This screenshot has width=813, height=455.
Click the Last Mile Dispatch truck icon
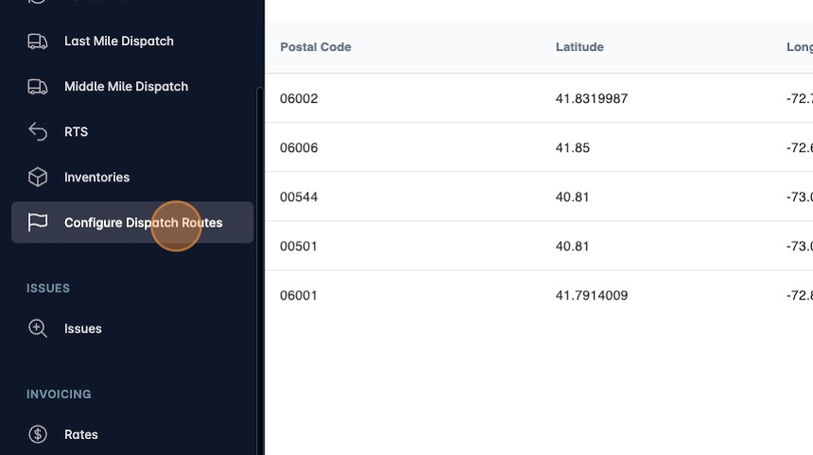point(38,42)
